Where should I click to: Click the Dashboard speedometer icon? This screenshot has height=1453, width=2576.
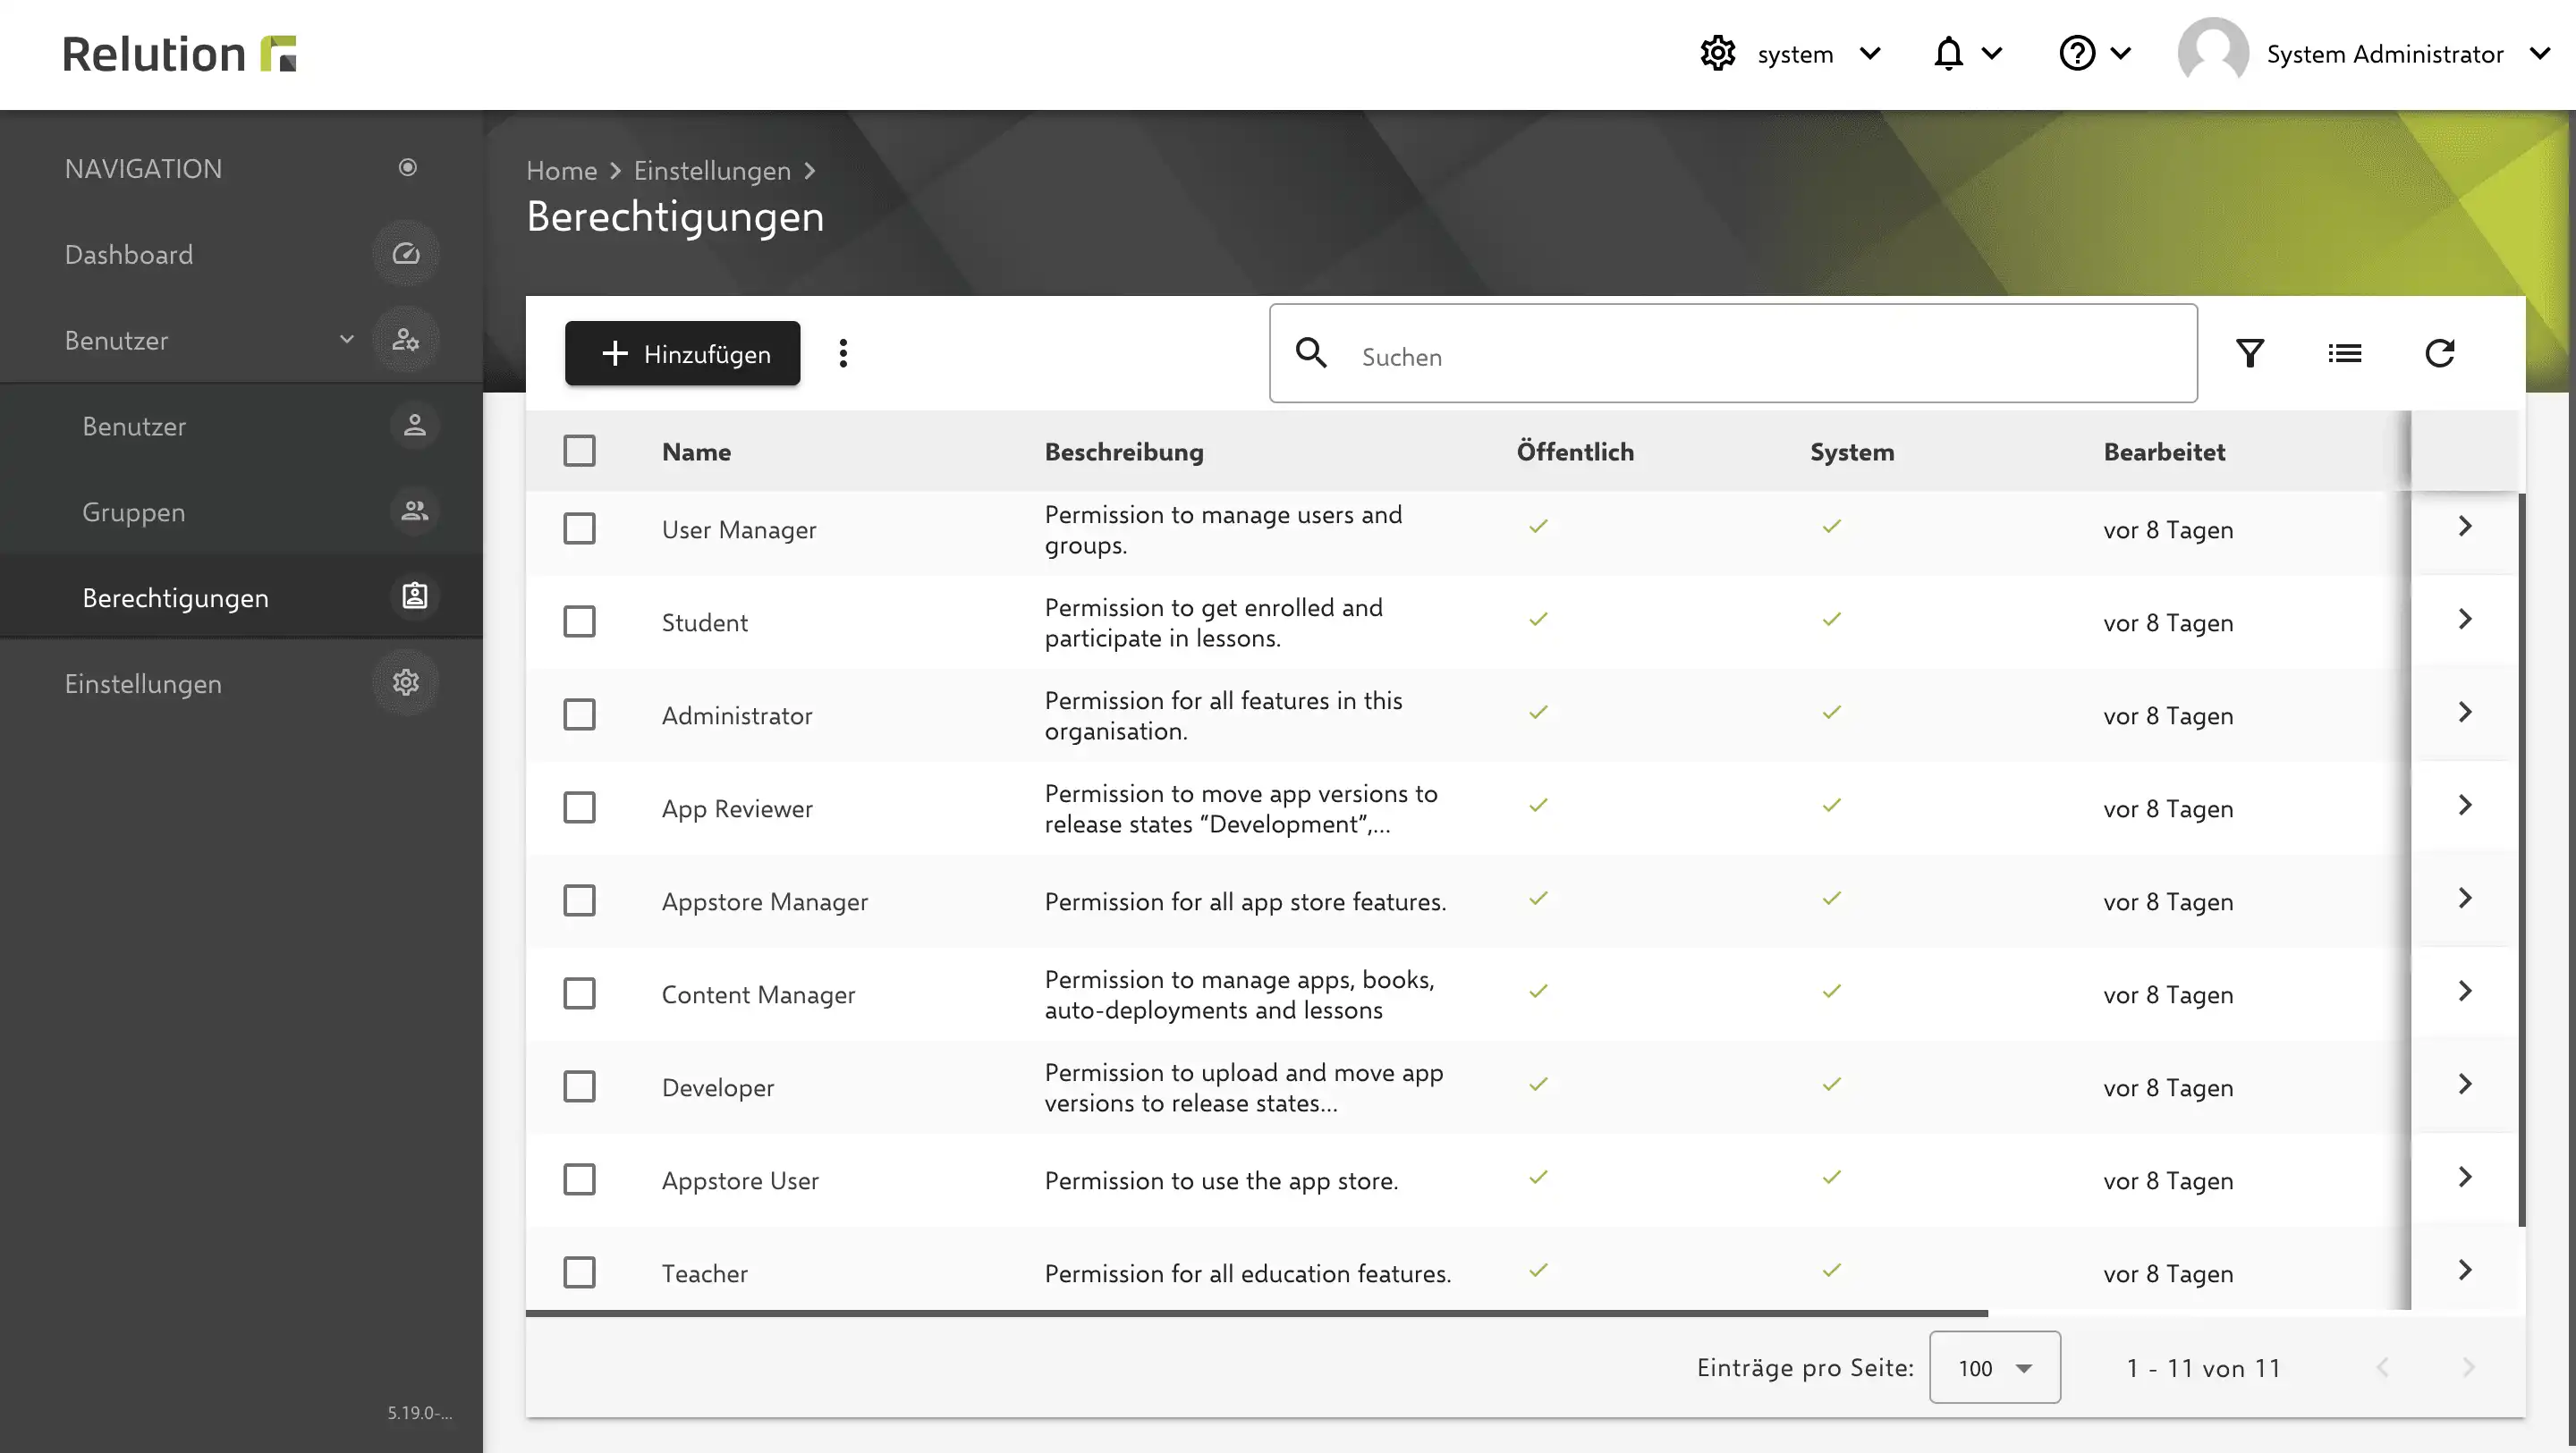click(x=405, y=254)
